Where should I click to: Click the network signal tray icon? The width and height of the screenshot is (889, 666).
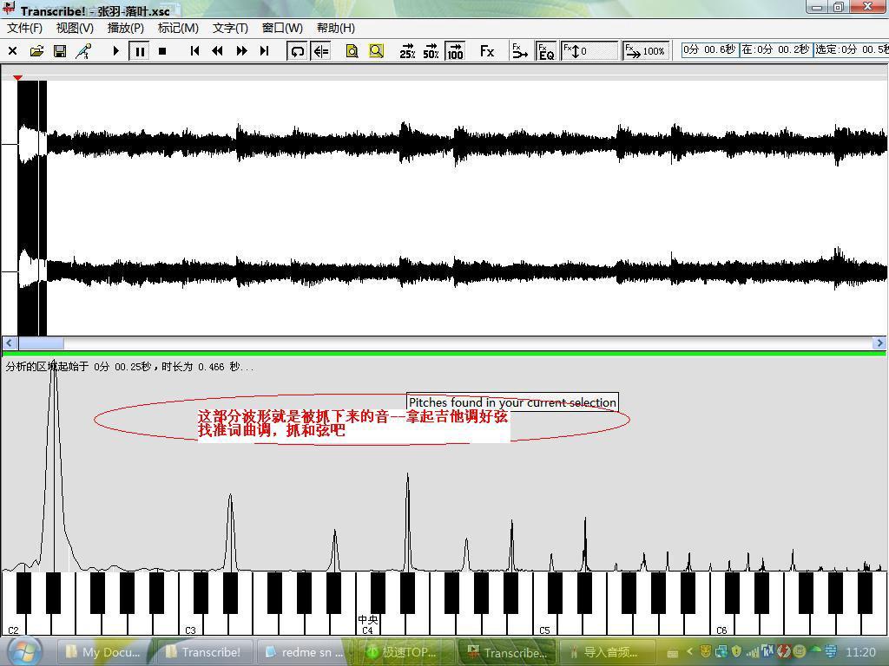tap(753, 652)
